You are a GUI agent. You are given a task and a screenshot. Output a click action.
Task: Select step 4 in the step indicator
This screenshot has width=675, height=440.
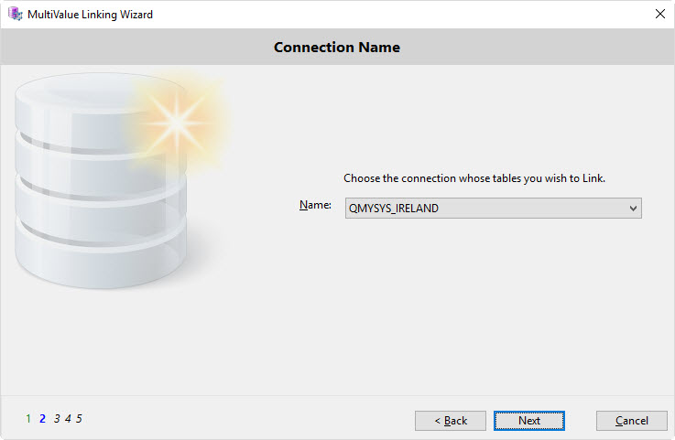point(68,418)
